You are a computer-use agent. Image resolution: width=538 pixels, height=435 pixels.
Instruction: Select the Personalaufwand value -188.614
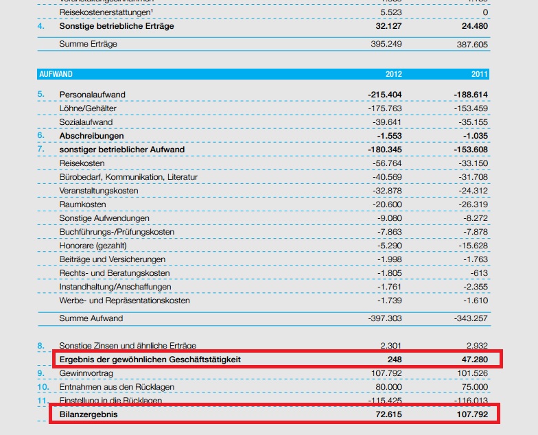click(471, 95)
